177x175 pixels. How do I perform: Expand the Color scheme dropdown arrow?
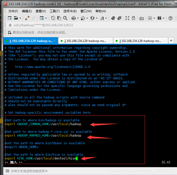[x=87, y=18]
